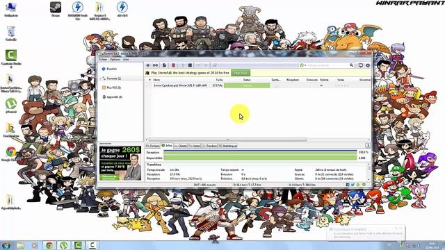Select the Infos tab

167,145
